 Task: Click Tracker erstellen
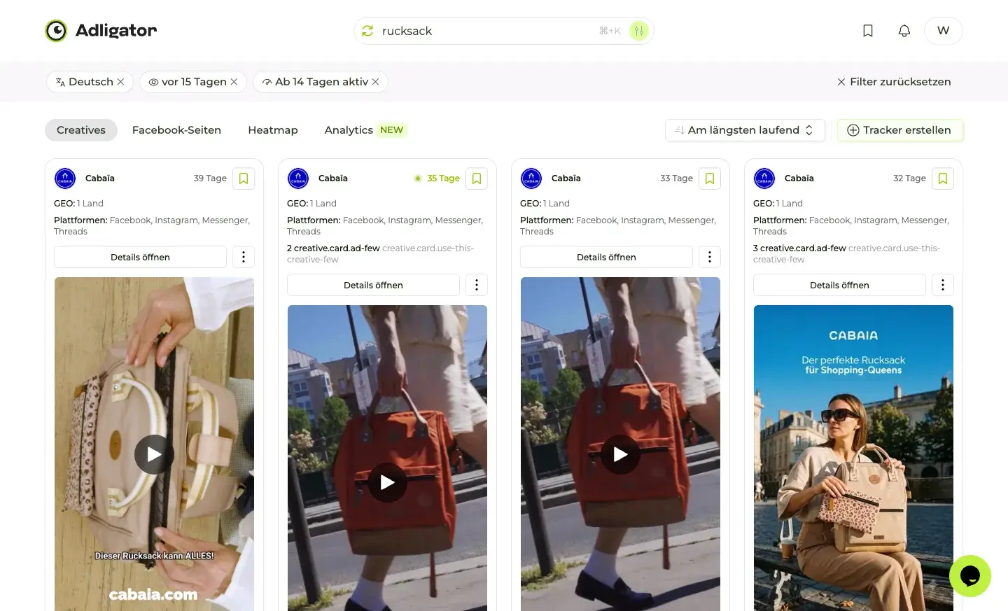(900, 130)
